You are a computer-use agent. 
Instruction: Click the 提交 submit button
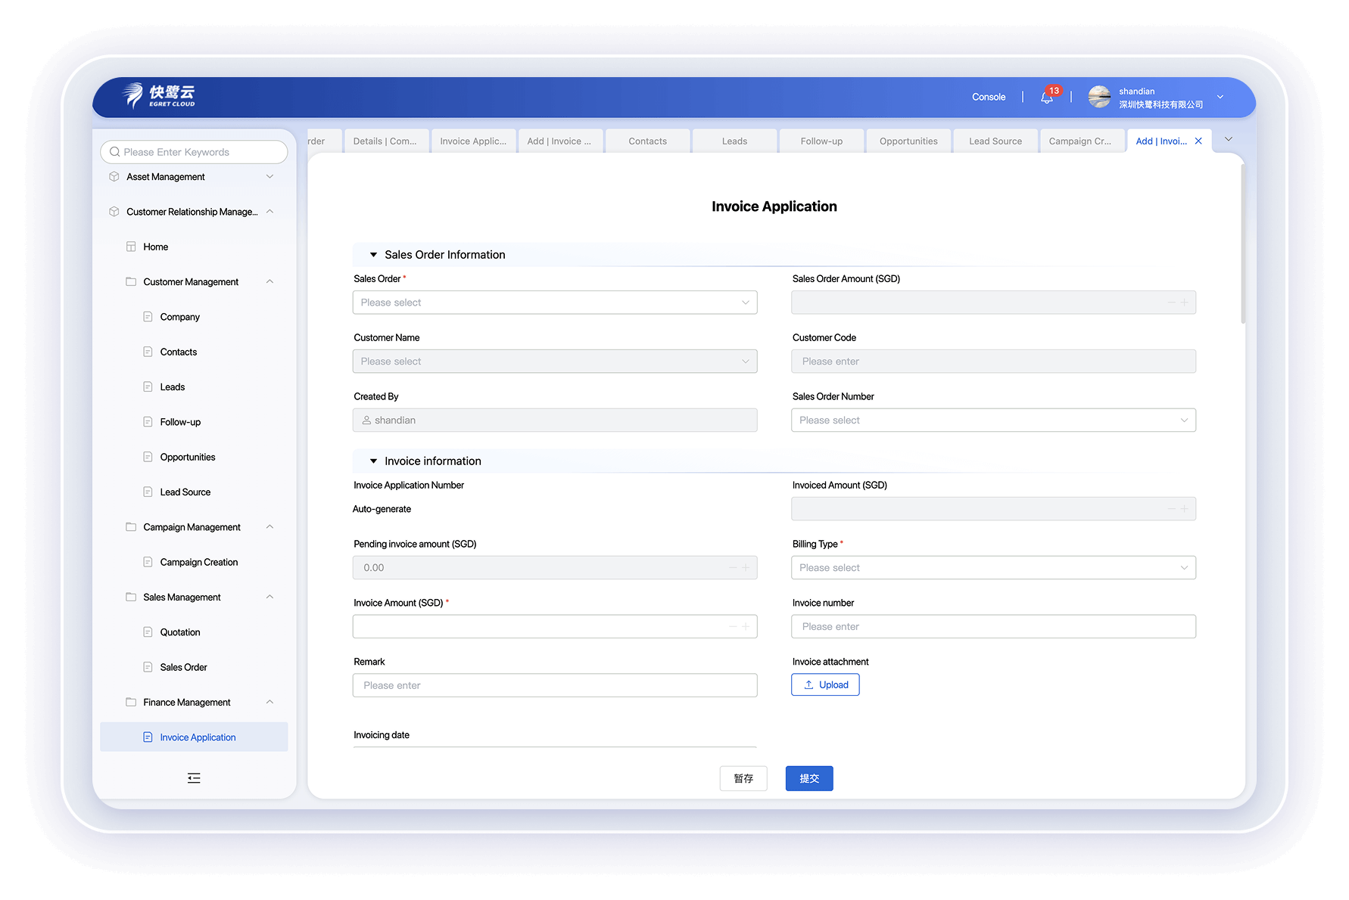click(x=808, y=778)
